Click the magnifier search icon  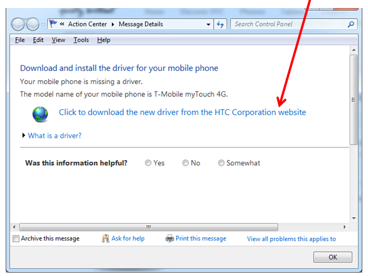tap(351, 24)
